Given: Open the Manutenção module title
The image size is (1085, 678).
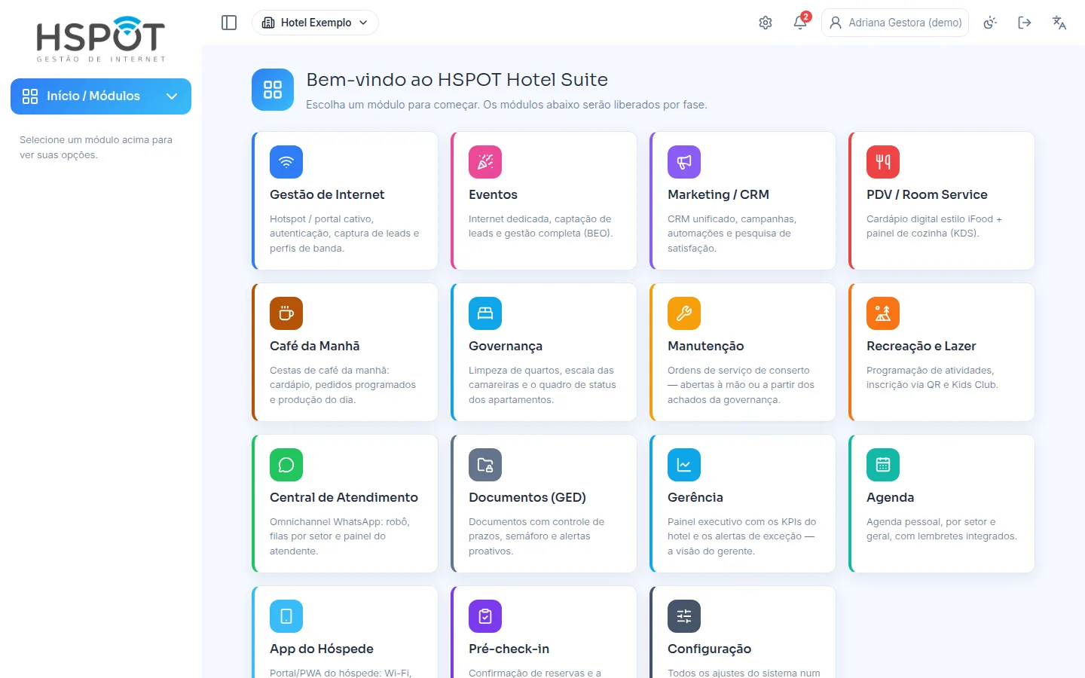Looking at the screenshot, I should tap(706, 346).
